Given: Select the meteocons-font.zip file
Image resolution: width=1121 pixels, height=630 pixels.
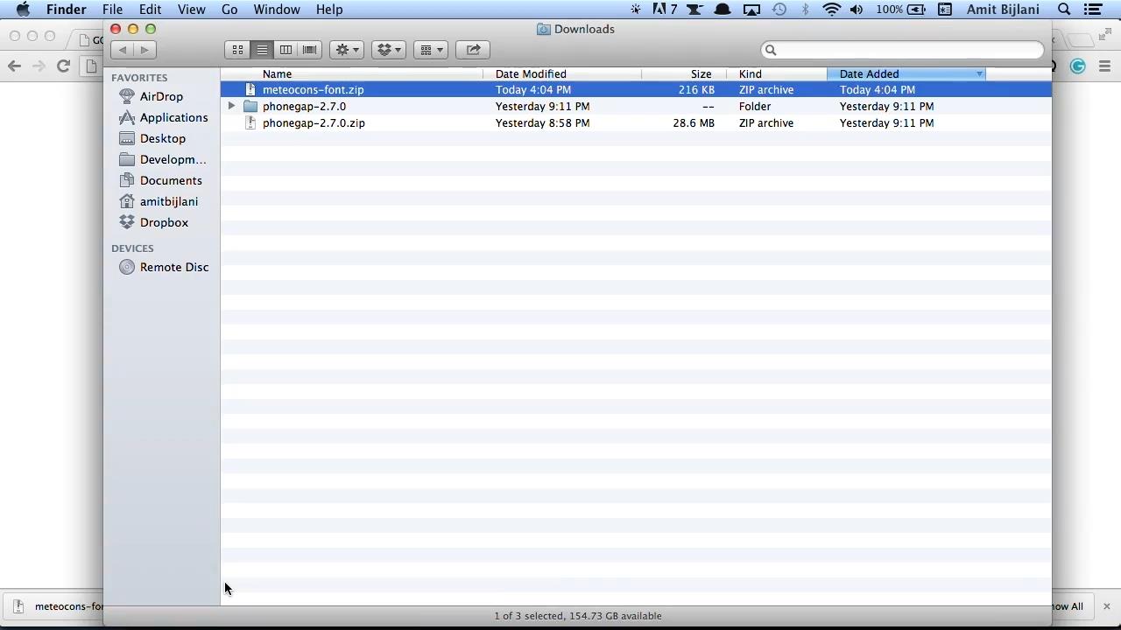Looking at the screenshot, I should click(636, 89).
